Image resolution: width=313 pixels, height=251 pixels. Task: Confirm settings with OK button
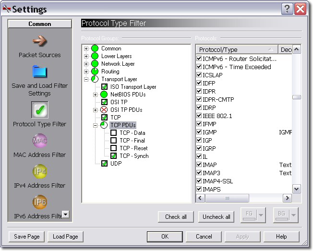click(x=165, y=237)
